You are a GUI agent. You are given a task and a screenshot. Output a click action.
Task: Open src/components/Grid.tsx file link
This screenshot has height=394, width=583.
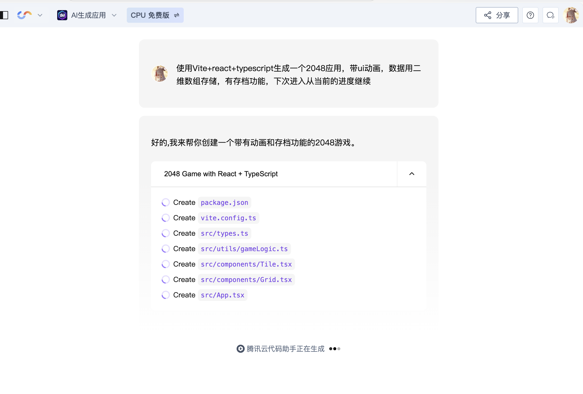[246, 280]
